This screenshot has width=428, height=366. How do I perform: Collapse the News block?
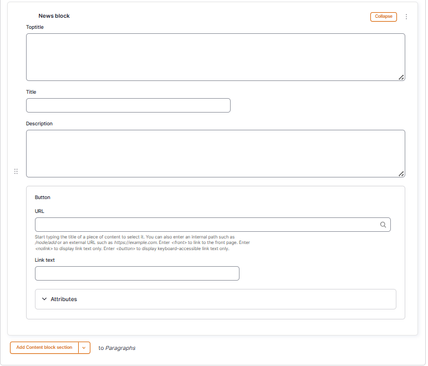[384, 17]
